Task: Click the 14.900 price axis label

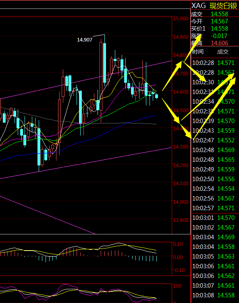Action: click(x=181, y=37)
